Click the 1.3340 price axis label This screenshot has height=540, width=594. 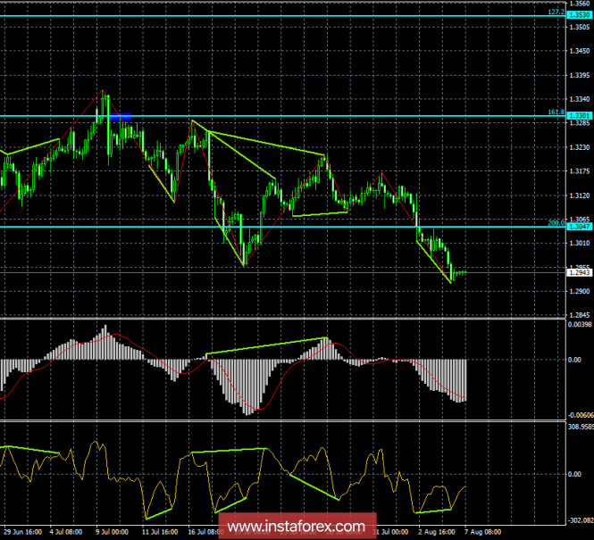(574, 99)
